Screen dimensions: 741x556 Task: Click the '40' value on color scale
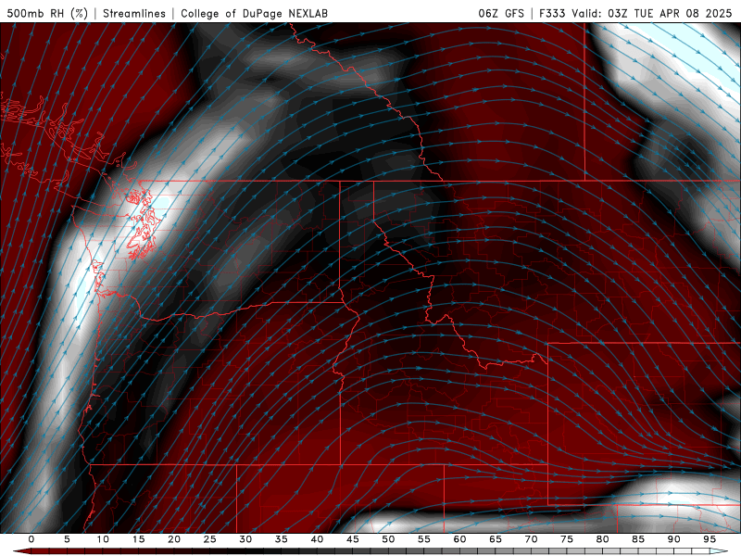(x=317, y=539)
